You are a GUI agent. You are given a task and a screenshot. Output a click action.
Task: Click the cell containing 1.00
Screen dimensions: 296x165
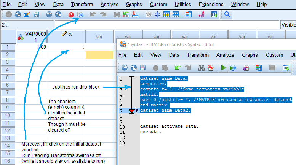pyautogui.click(x=32, y=47)
